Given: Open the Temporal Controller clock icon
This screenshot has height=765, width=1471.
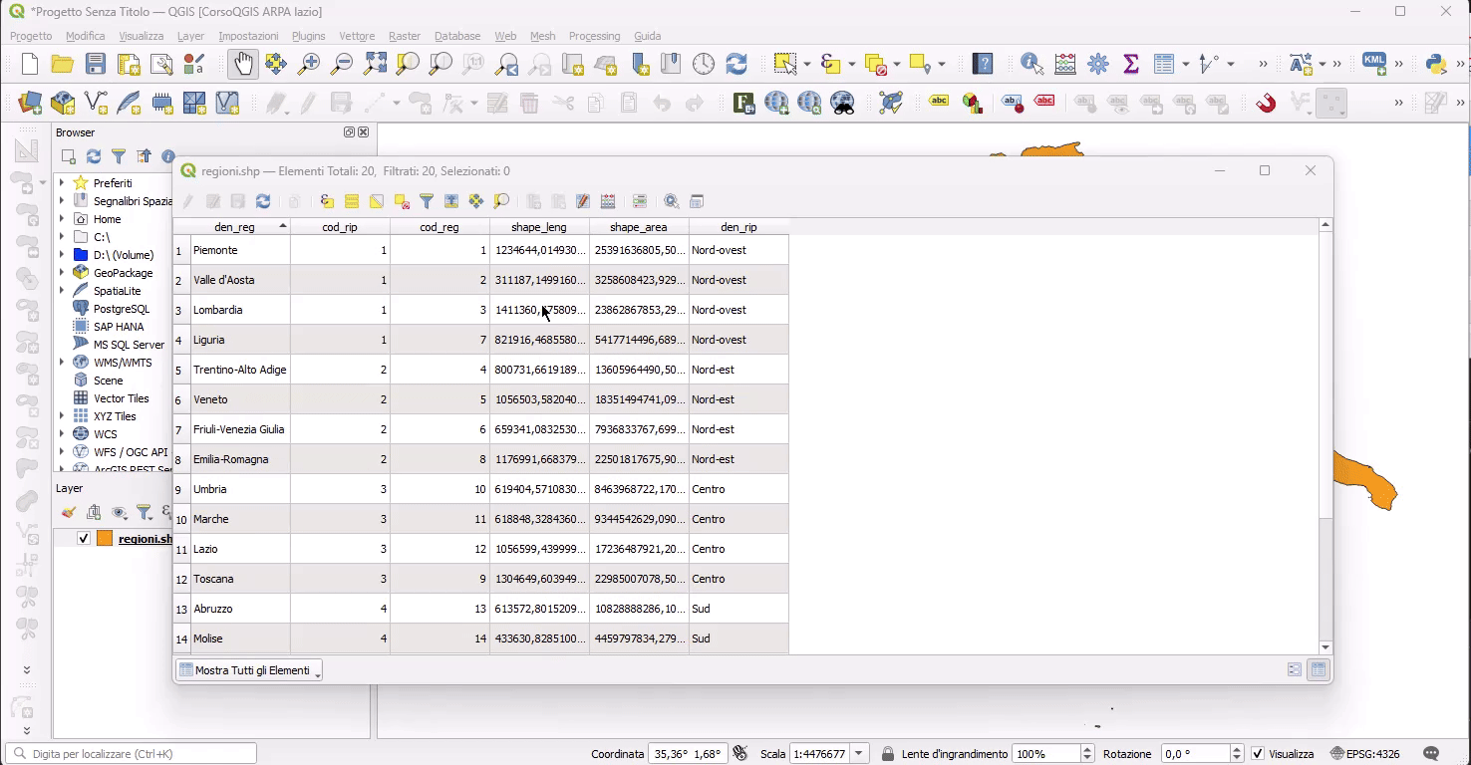Looking at the screenshot, I should click(x=704, y=65).
